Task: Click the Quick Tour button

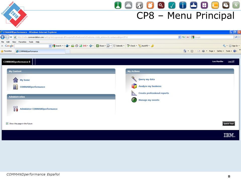Action: coord(228,123)
